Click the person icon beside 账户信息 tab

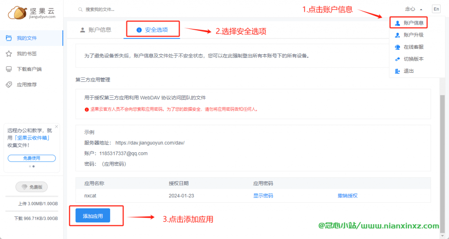click(x=83, y=30)
